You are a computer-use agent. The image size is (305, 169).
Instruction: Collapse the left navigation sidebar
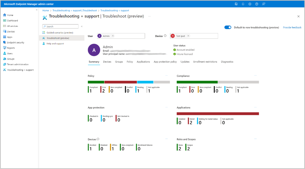tap(37, 10)
